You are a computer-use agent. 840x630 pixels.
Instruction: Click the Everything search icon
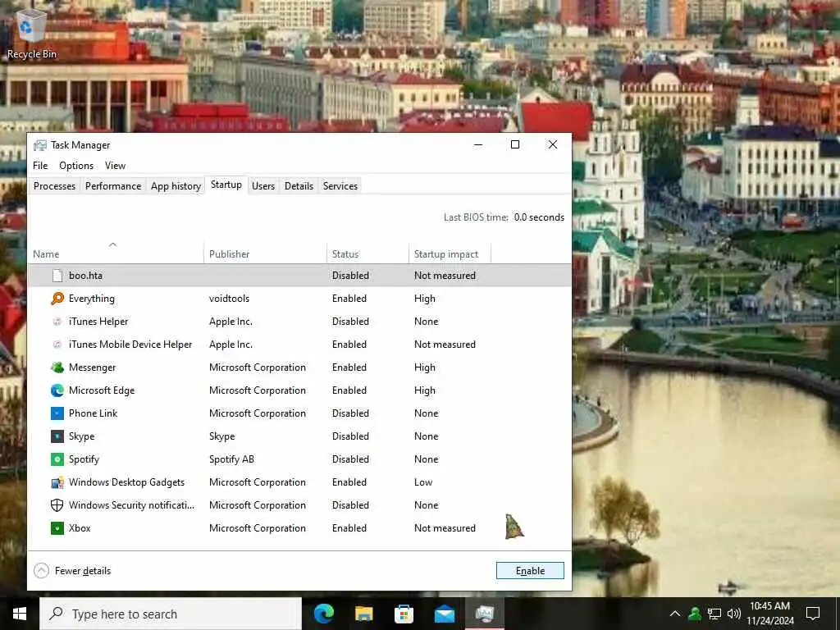click(57, 299)
